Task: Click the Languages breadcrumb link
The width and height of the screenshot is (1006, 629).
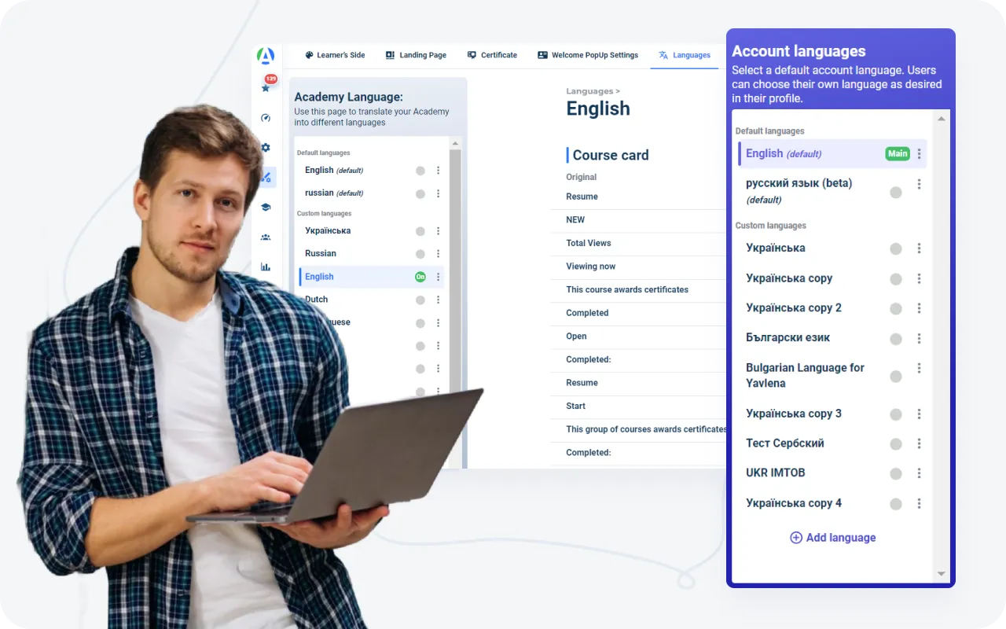Action: click(x=589, y=91)
